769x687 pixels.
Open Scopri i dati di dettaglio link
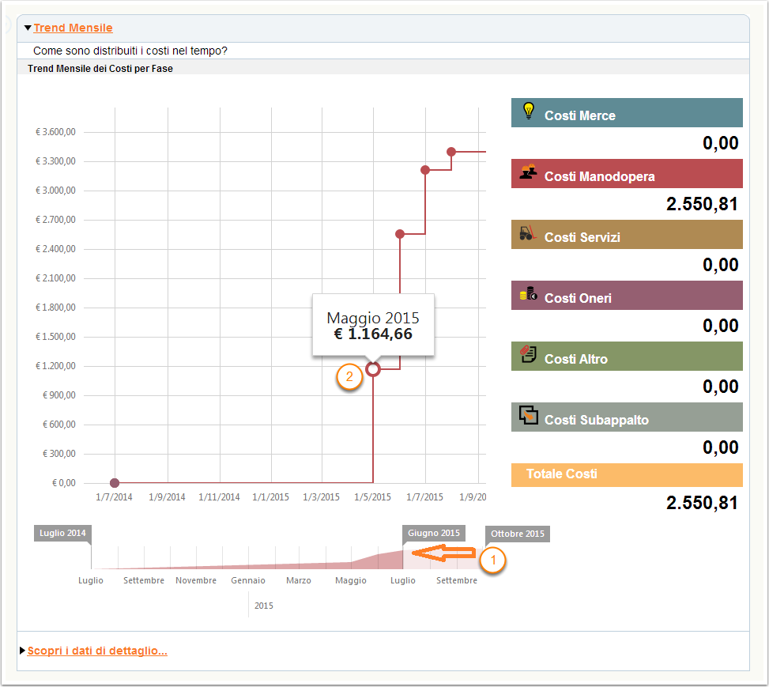(x=97, y=651)
